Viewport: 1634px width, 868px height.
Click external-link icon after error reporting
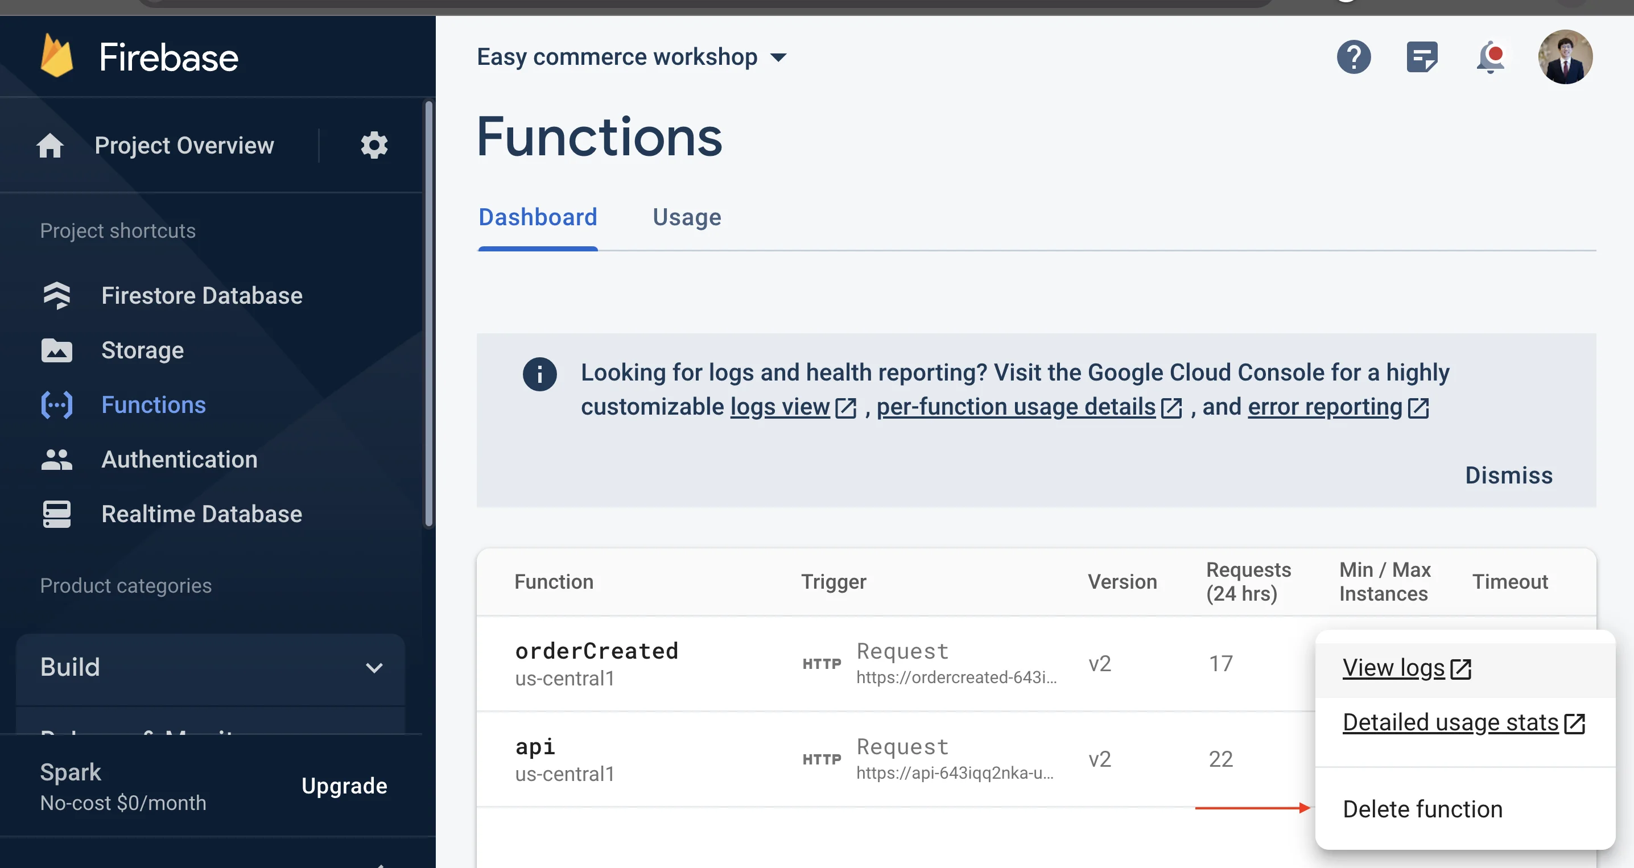[1418, 408]
